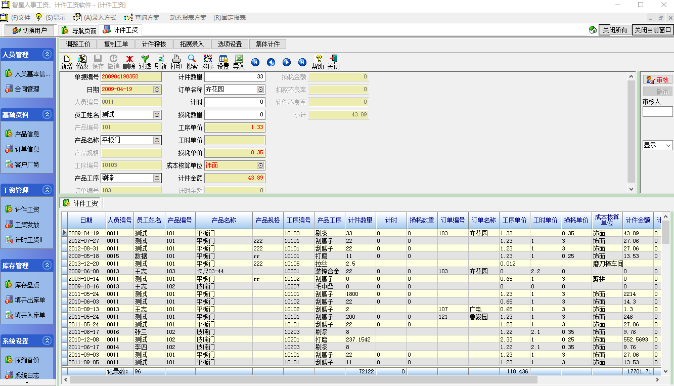Open 人员基本信息 in the sidebar
This screenshot has height=386, width=674.
click(x=28, y=74)
